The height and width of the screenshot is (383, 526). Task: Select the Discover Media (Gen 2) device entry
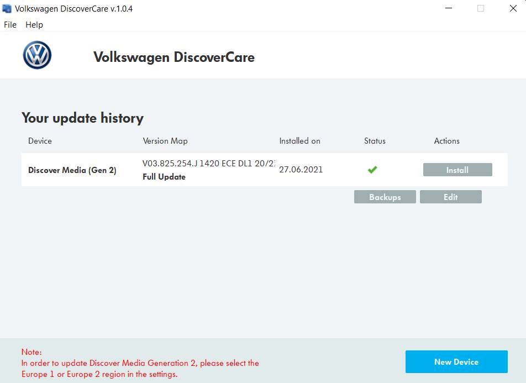pyautogui.click(x=72, y=170)
